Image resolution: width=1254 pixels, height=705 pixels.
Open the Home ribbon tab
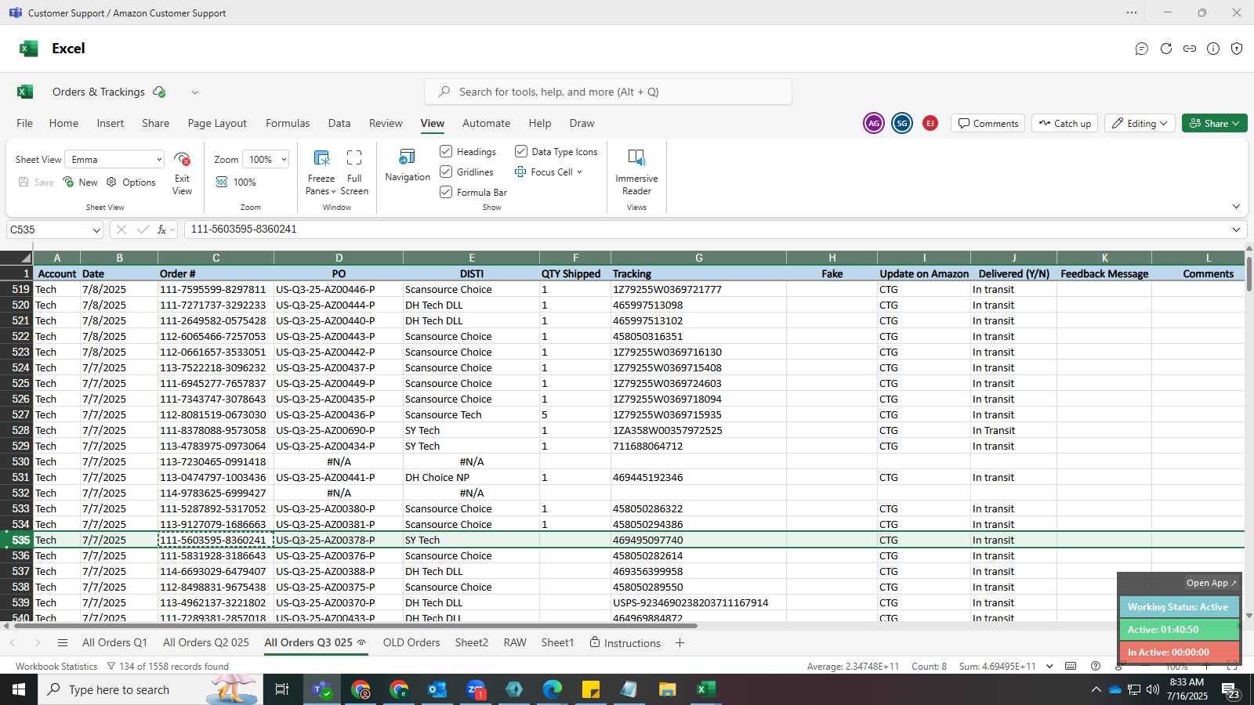pyautogui.click(x=63, y=123)
